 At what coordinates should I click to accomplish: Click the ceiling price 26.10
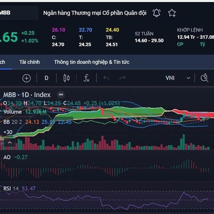pyautogui.click(x=58, y=30)
